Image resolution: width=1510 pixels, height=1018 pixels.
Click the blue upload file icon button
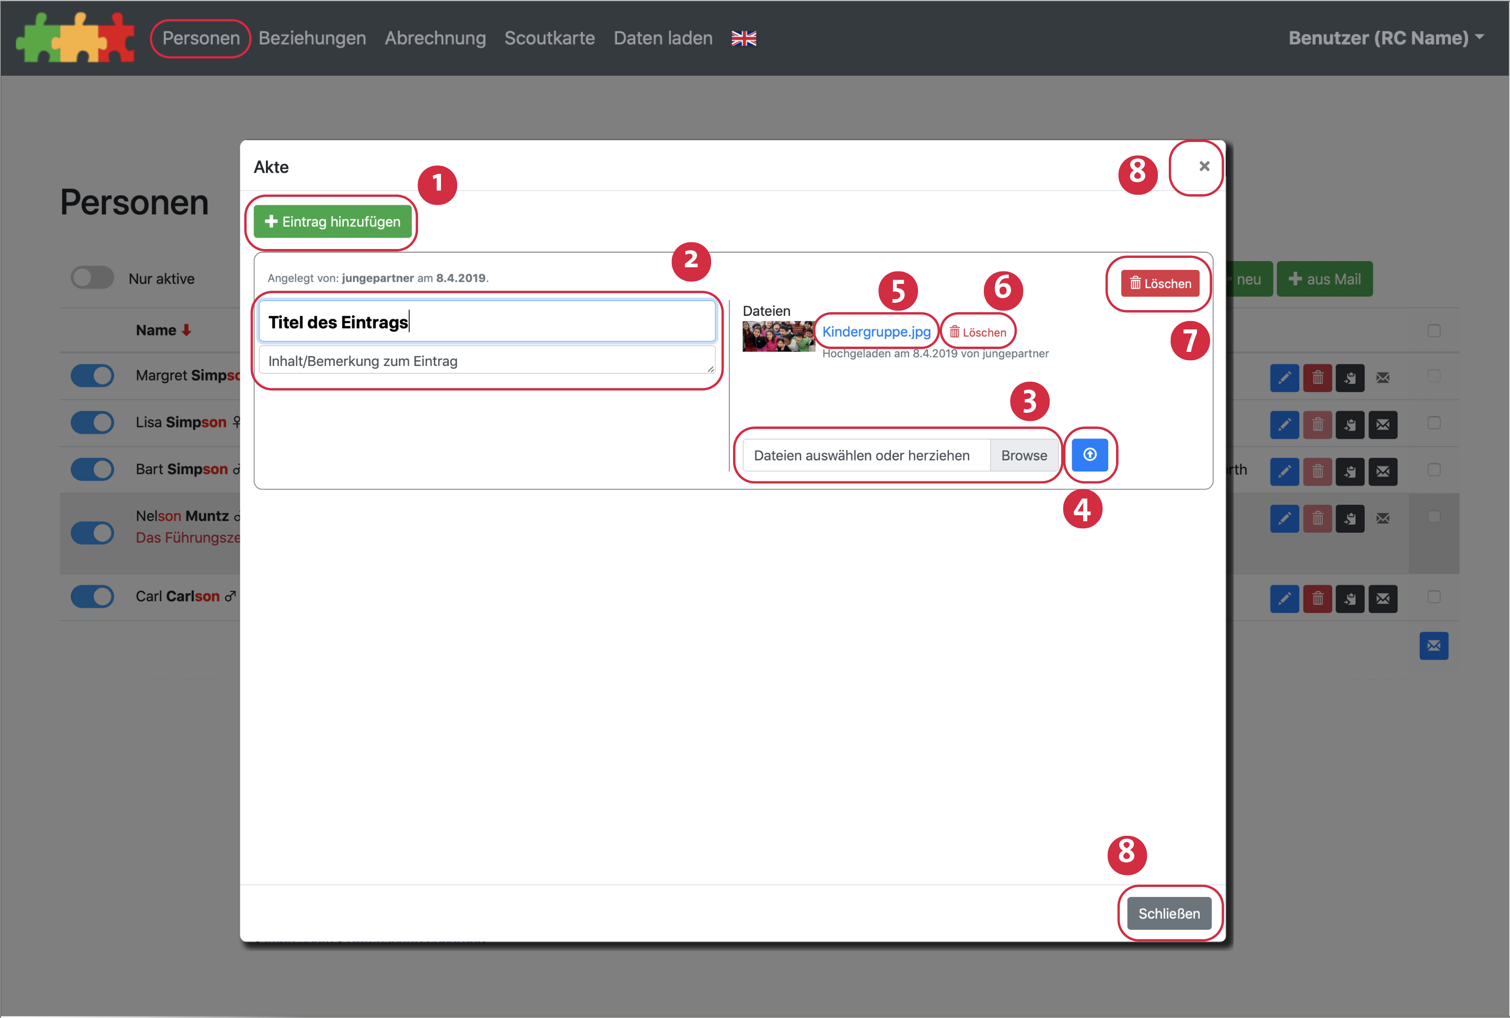1089,455
